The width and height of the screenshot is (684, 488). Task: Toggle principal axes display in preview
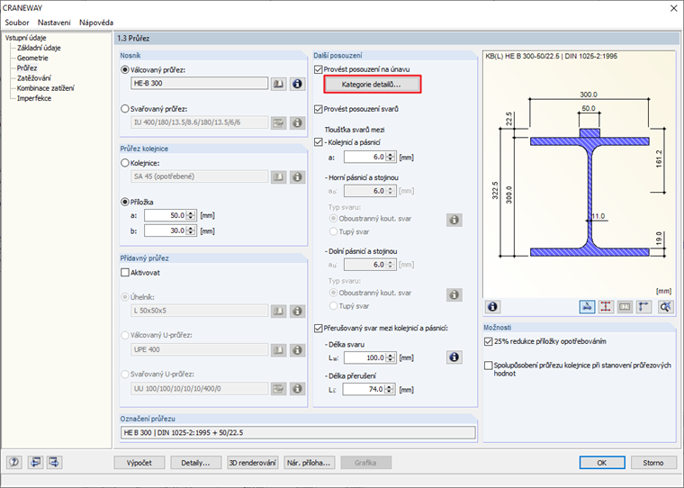(x=643, y=307)
